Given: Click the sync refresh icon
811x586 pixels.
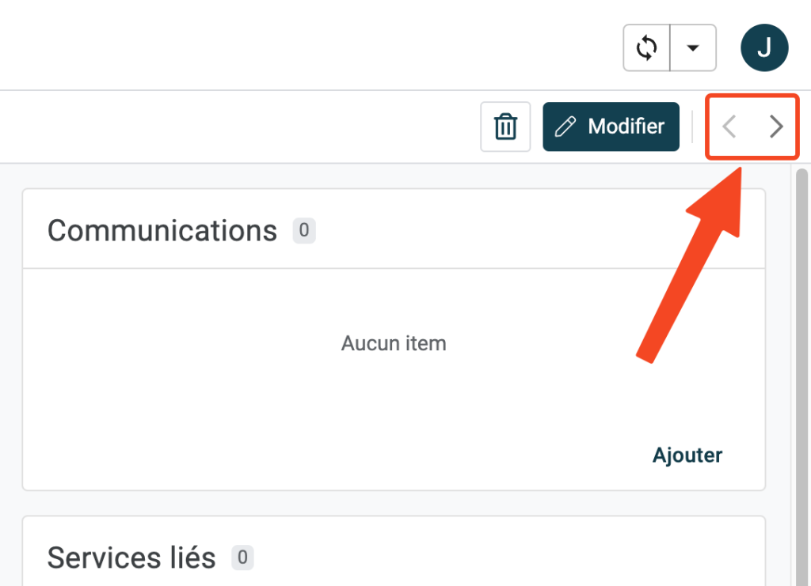Looking at the screenshot, I should (x=647, y=48).
